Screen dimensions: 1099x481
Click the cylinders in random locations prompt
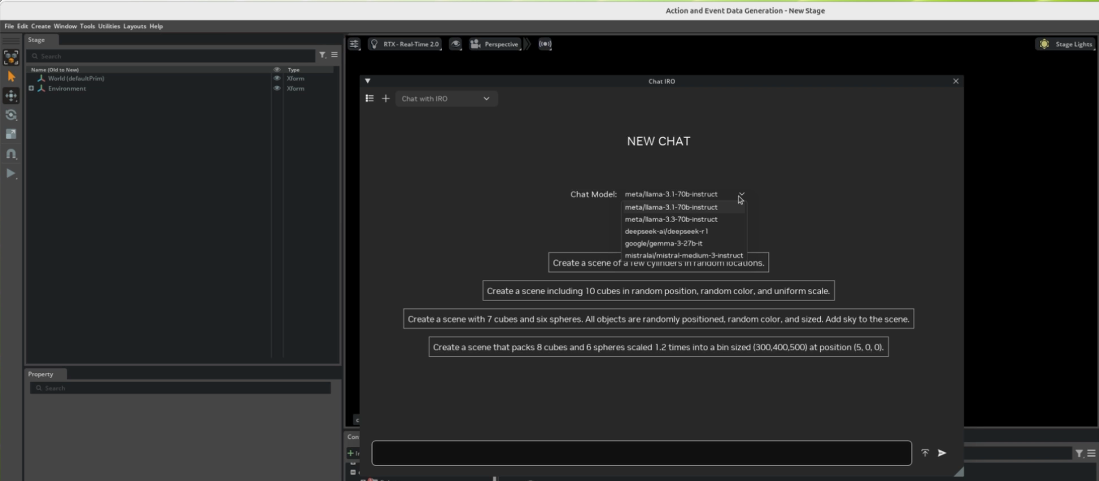point(658,263)
